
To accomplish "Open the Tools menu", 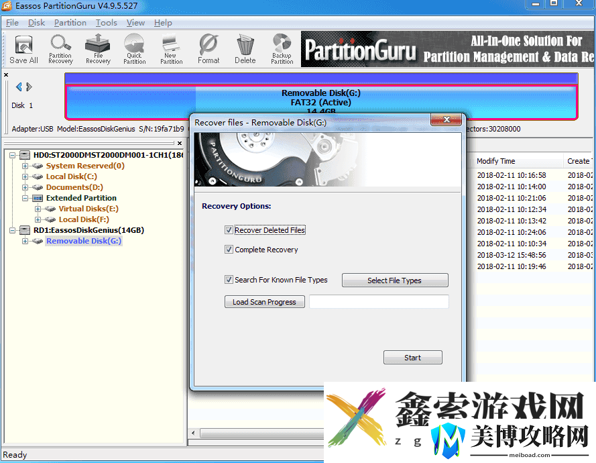I will click(107, 23).
